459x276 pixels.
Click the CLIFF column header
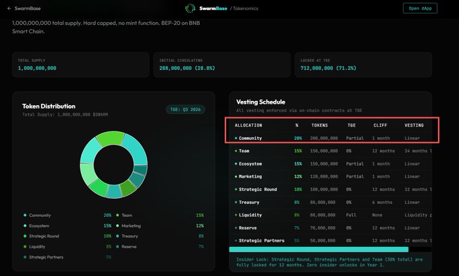tap(380, 125)
